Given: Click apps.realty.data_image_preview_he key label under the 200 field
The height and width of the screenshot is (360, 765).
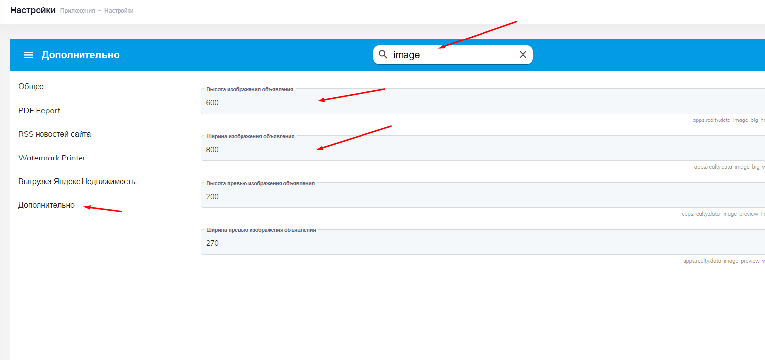Looking at the screenshot, I should coord(723,214).
